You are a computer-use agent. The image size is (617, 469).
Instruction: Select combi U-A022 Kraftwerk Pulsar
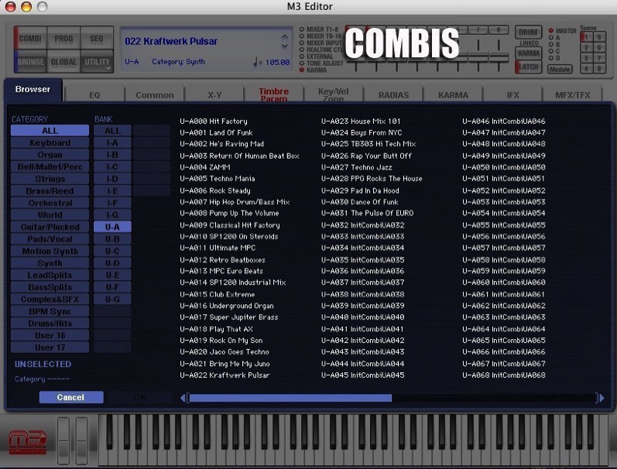coord(225,375)
